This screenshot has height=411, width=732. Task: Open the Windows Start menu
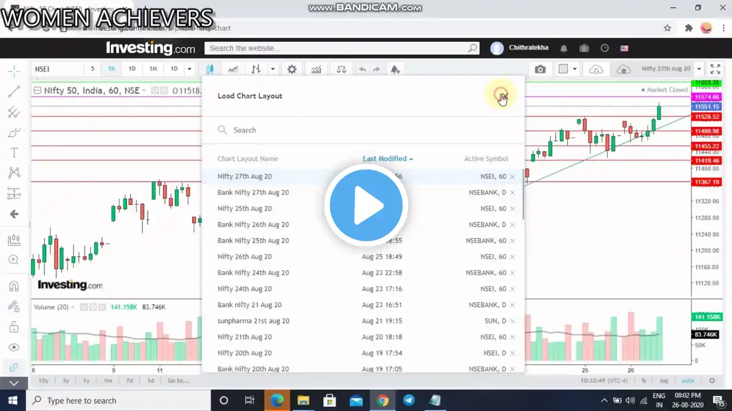pyautogui.click(x=13, y=400)
